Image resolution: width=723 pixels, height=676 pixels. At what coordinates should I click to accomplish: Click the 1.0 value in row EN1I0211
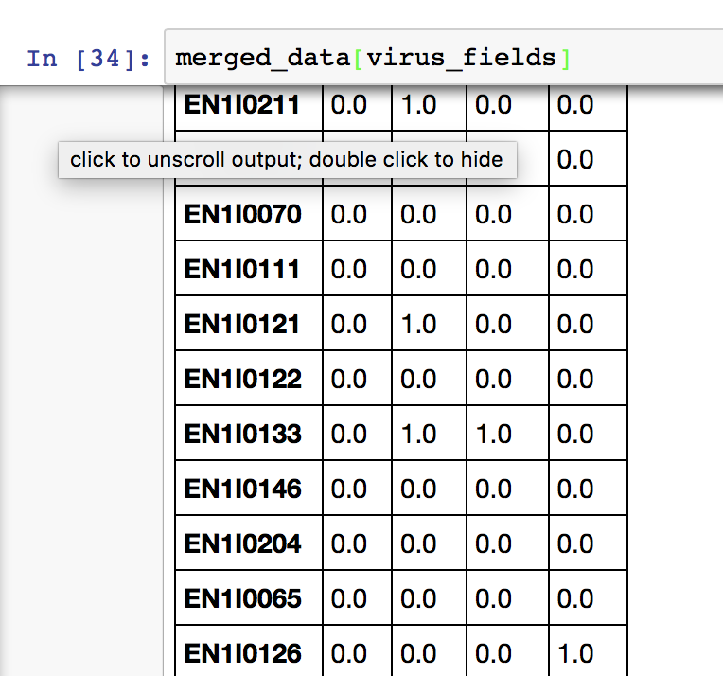pyautogui.click(x=418, y=104)
